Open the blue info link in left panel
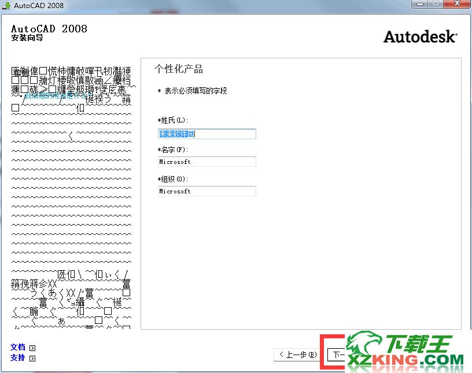Screen dimensions: 472x373 (x=57, y=96)
